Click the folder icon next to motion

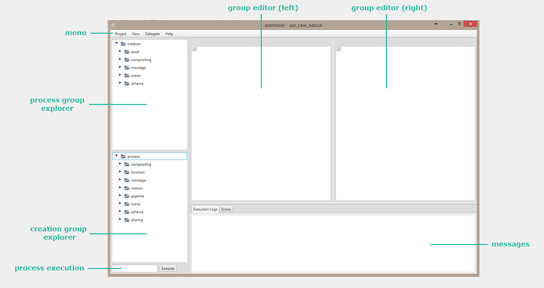click(x=127, y=188)
